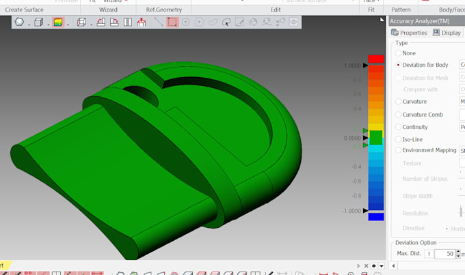
Task: Select the None type radio button
Action: (398, 53)
